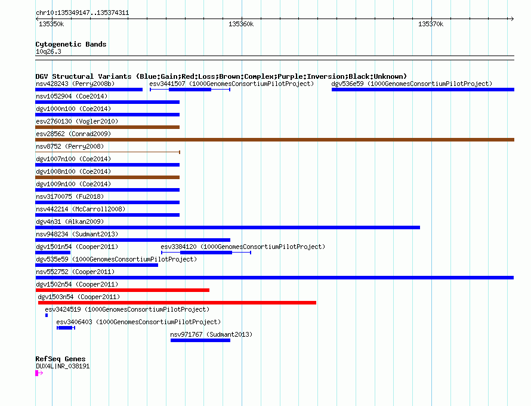
Task: Click the esv28562 (Conrad2009) variant label
Action: (73, 134)
